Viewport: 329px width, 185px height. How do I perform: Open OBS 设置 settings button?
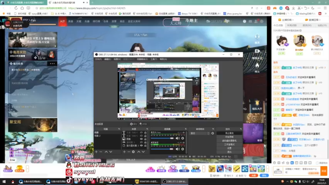229,148
